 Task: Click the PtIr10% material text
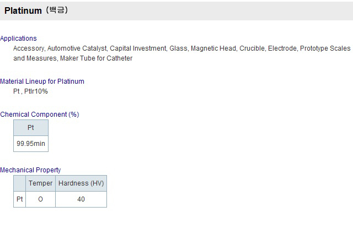36,91
